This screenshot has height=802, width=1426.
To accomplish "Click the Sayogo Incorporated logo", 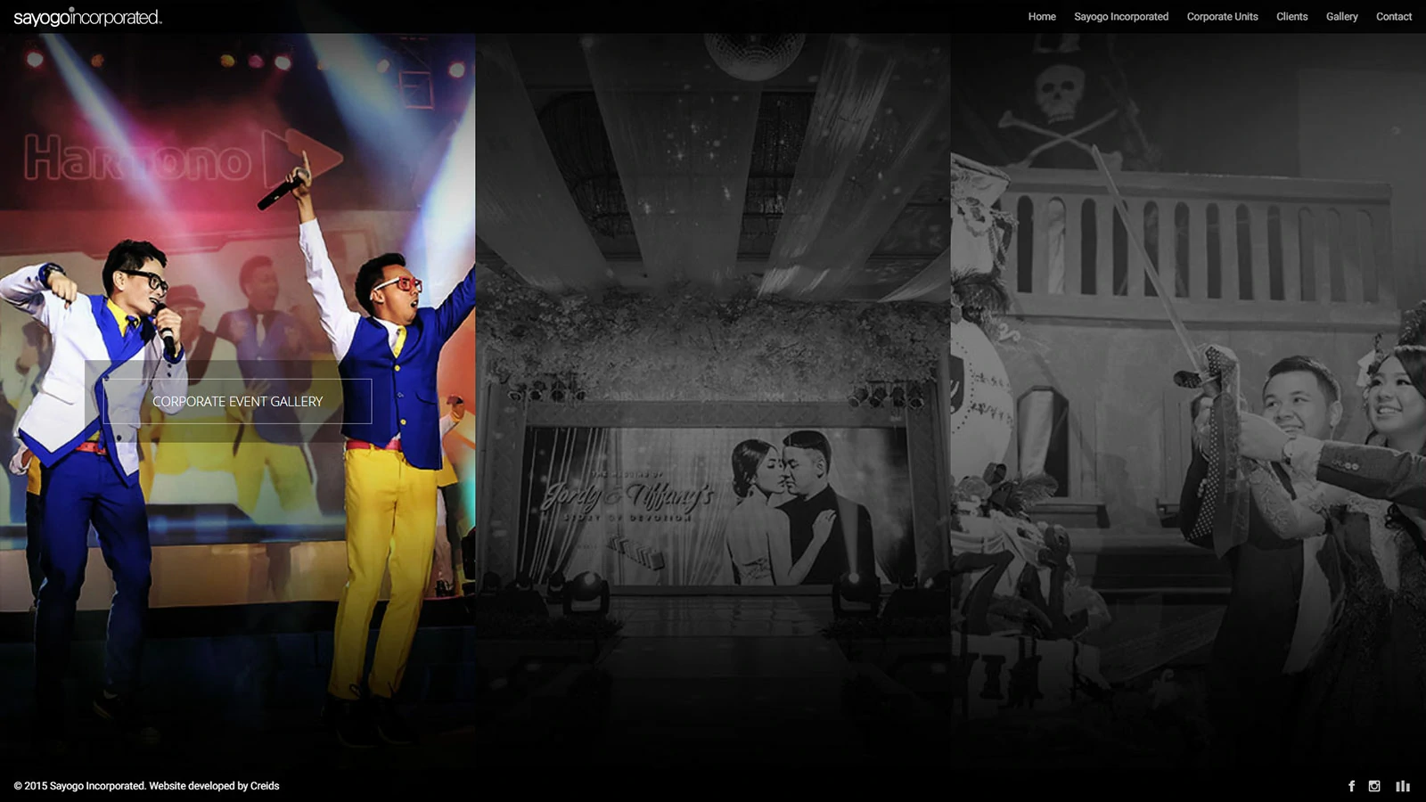I will 87,17.
